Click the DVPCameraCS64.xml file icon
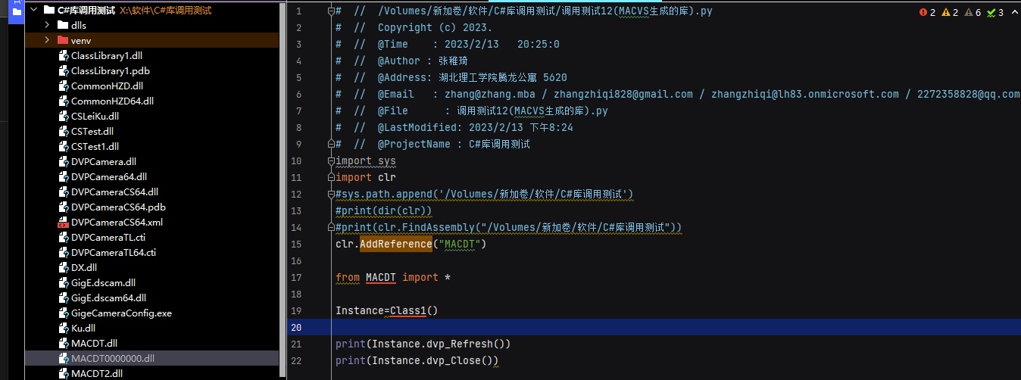Image resolution: width=1021 pixels, height=380 pixels. coord(63,223)
